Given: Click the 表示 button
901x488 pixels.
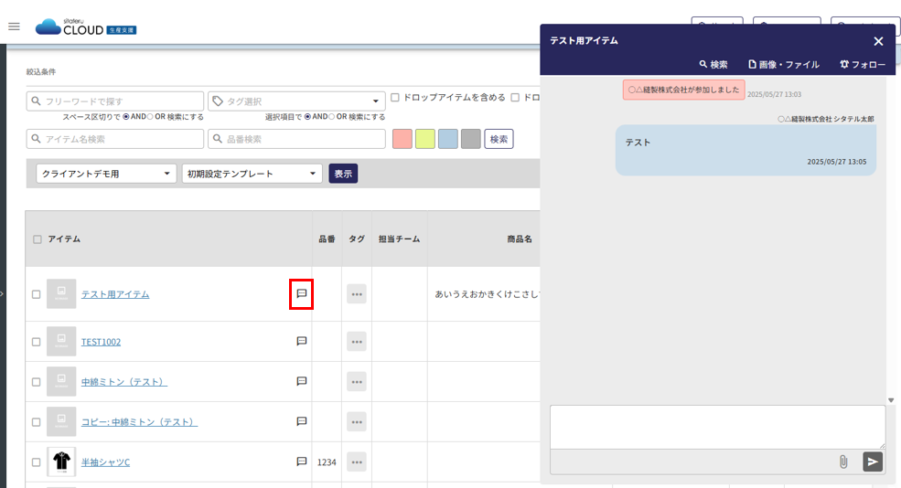Looking at the screenshot, I should [343, 174].
